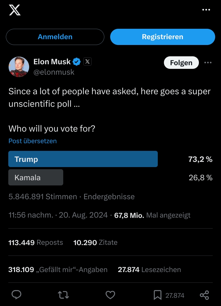View the 113.449 Reposts list
Viewport: 221px width, 306px height.
pos(36,243)
